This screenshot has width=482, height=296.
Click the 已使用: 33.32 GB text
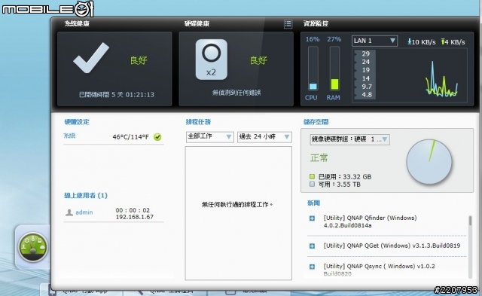345,177
